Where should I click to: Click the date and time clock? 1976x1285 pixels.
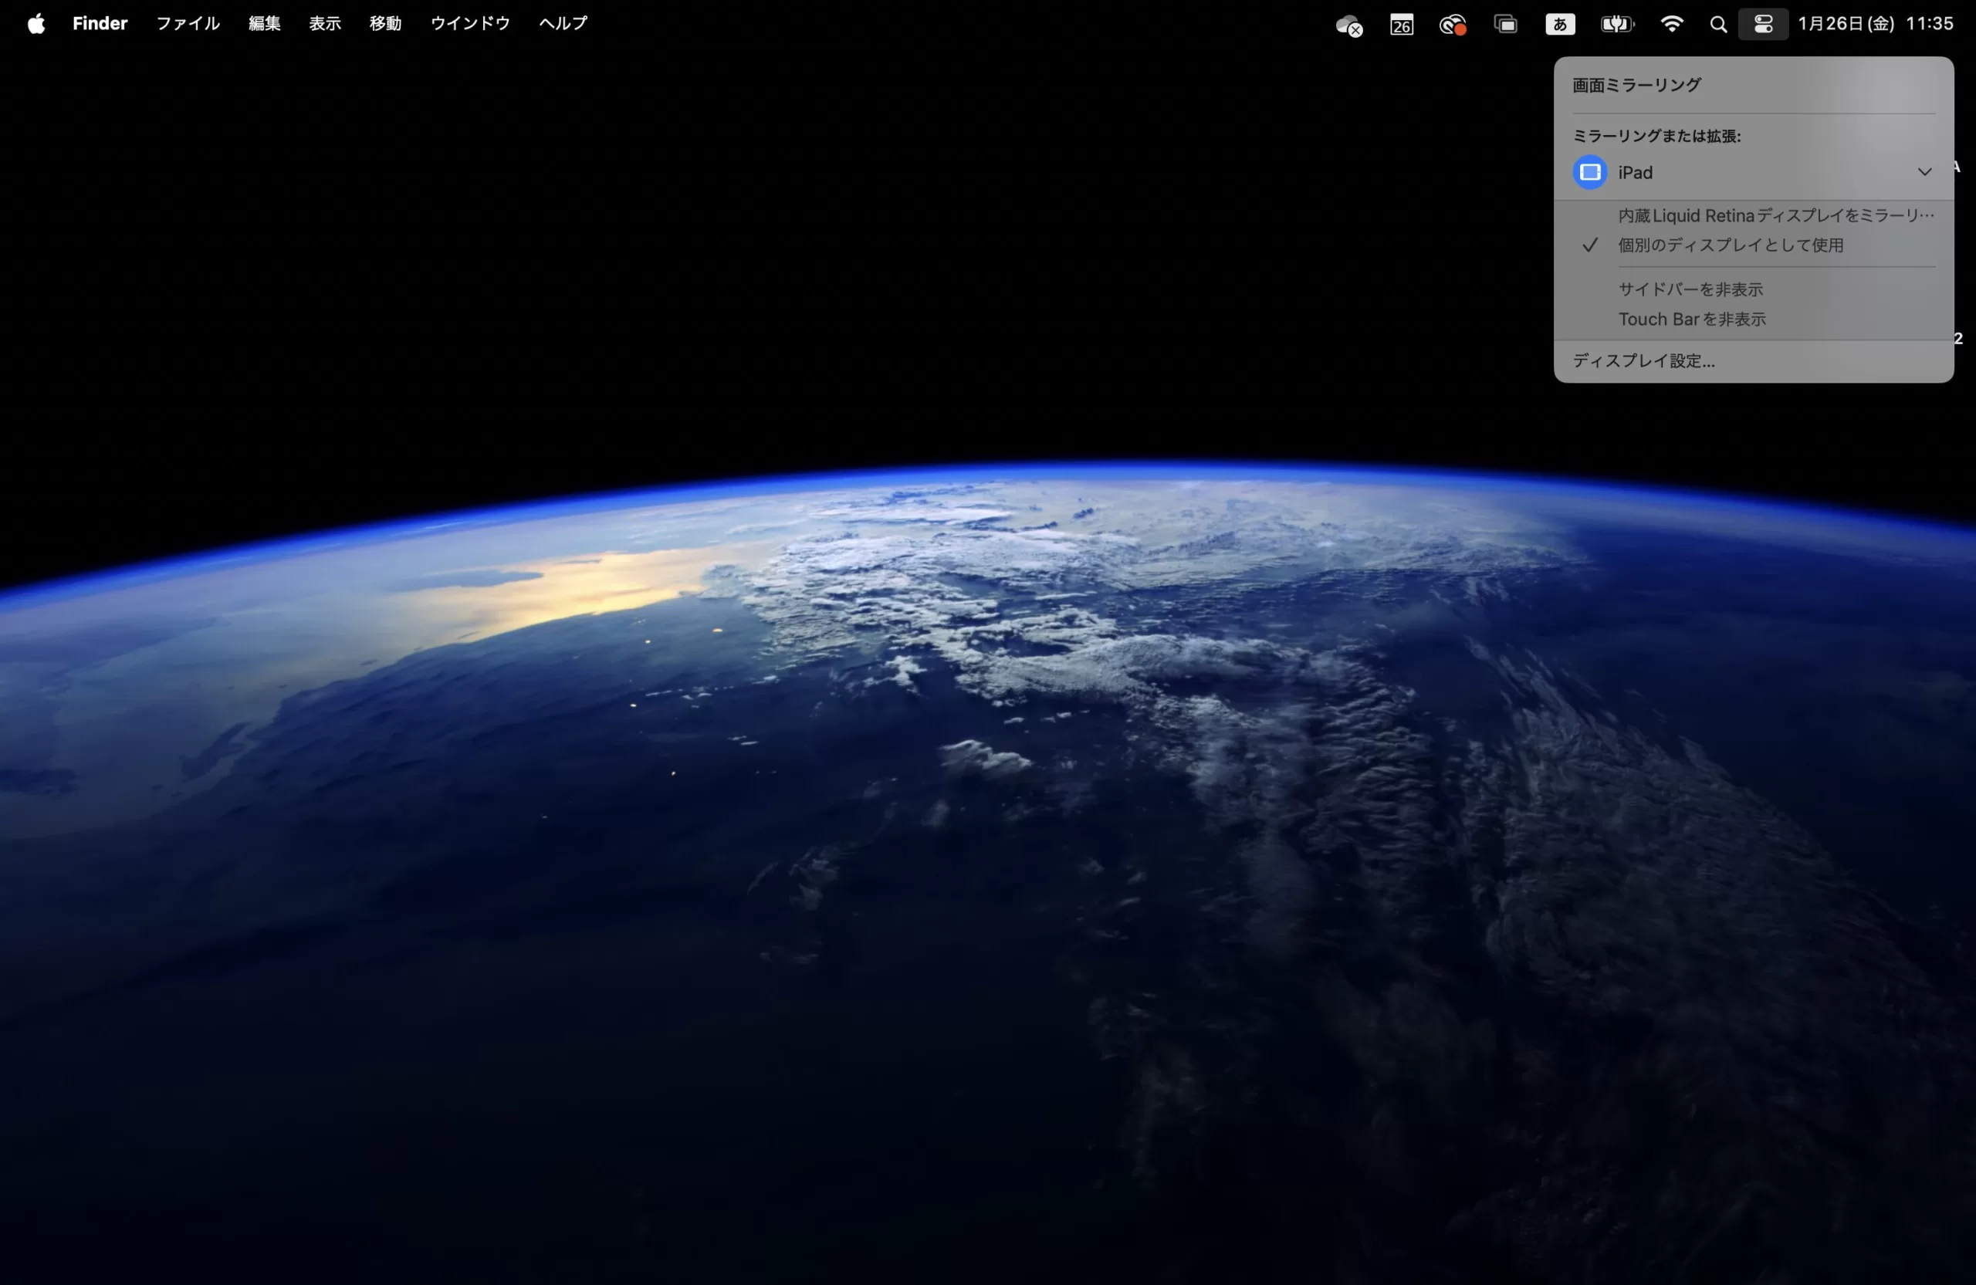[x=1875, y=24]
